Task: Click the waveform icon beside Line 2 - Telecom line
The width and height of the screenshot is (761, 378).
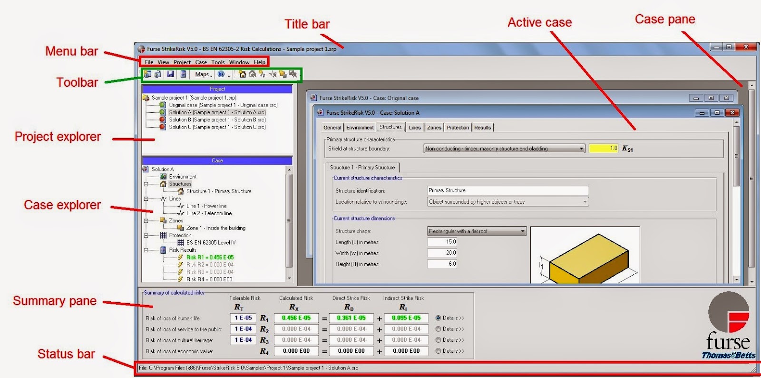Action: [x=181, y=213]
